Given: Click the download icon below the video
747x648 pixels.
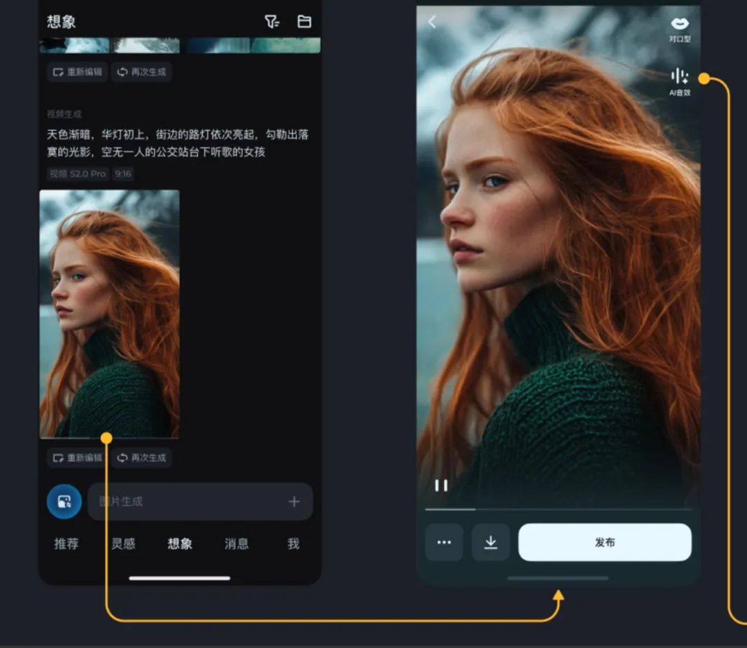Looking at the screenshot, I should tap(491, 542).
